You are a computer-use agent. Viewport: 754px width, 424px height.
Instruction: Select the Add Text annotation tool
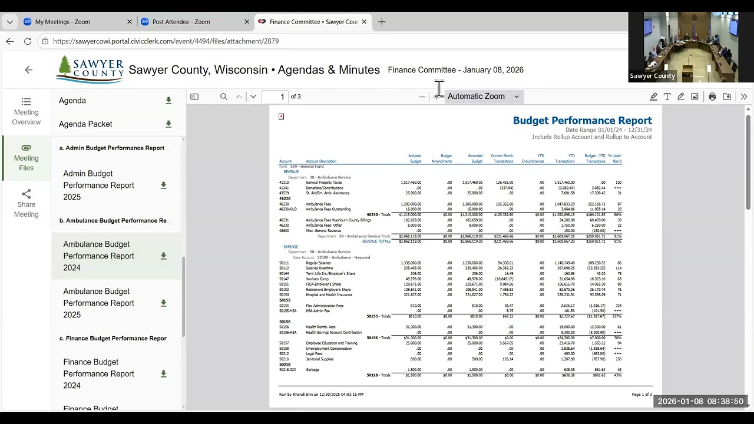pyautogui.click(x=667, y=97)
